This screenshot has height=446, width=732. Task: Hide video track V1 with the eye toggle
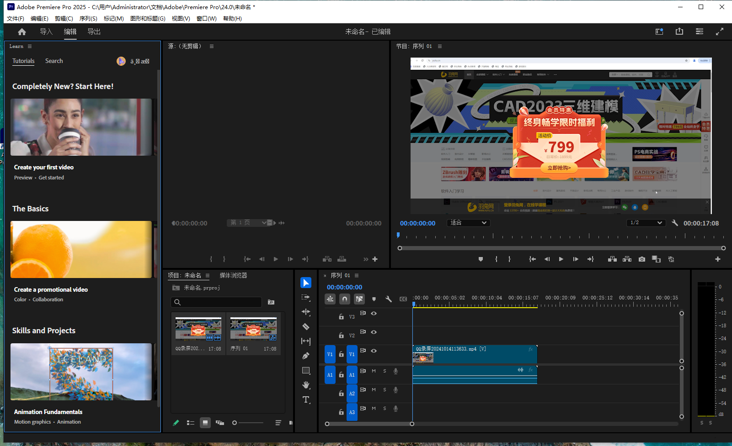tap(374, 351)
